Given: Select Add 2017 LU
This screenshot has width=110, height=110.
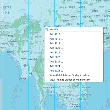Looking at the screenshot, I should coord(74,34).
